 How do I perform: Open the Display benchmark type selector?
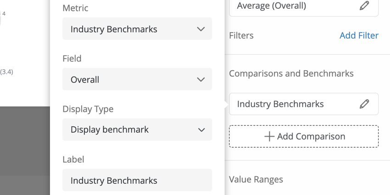coord(137,129)
